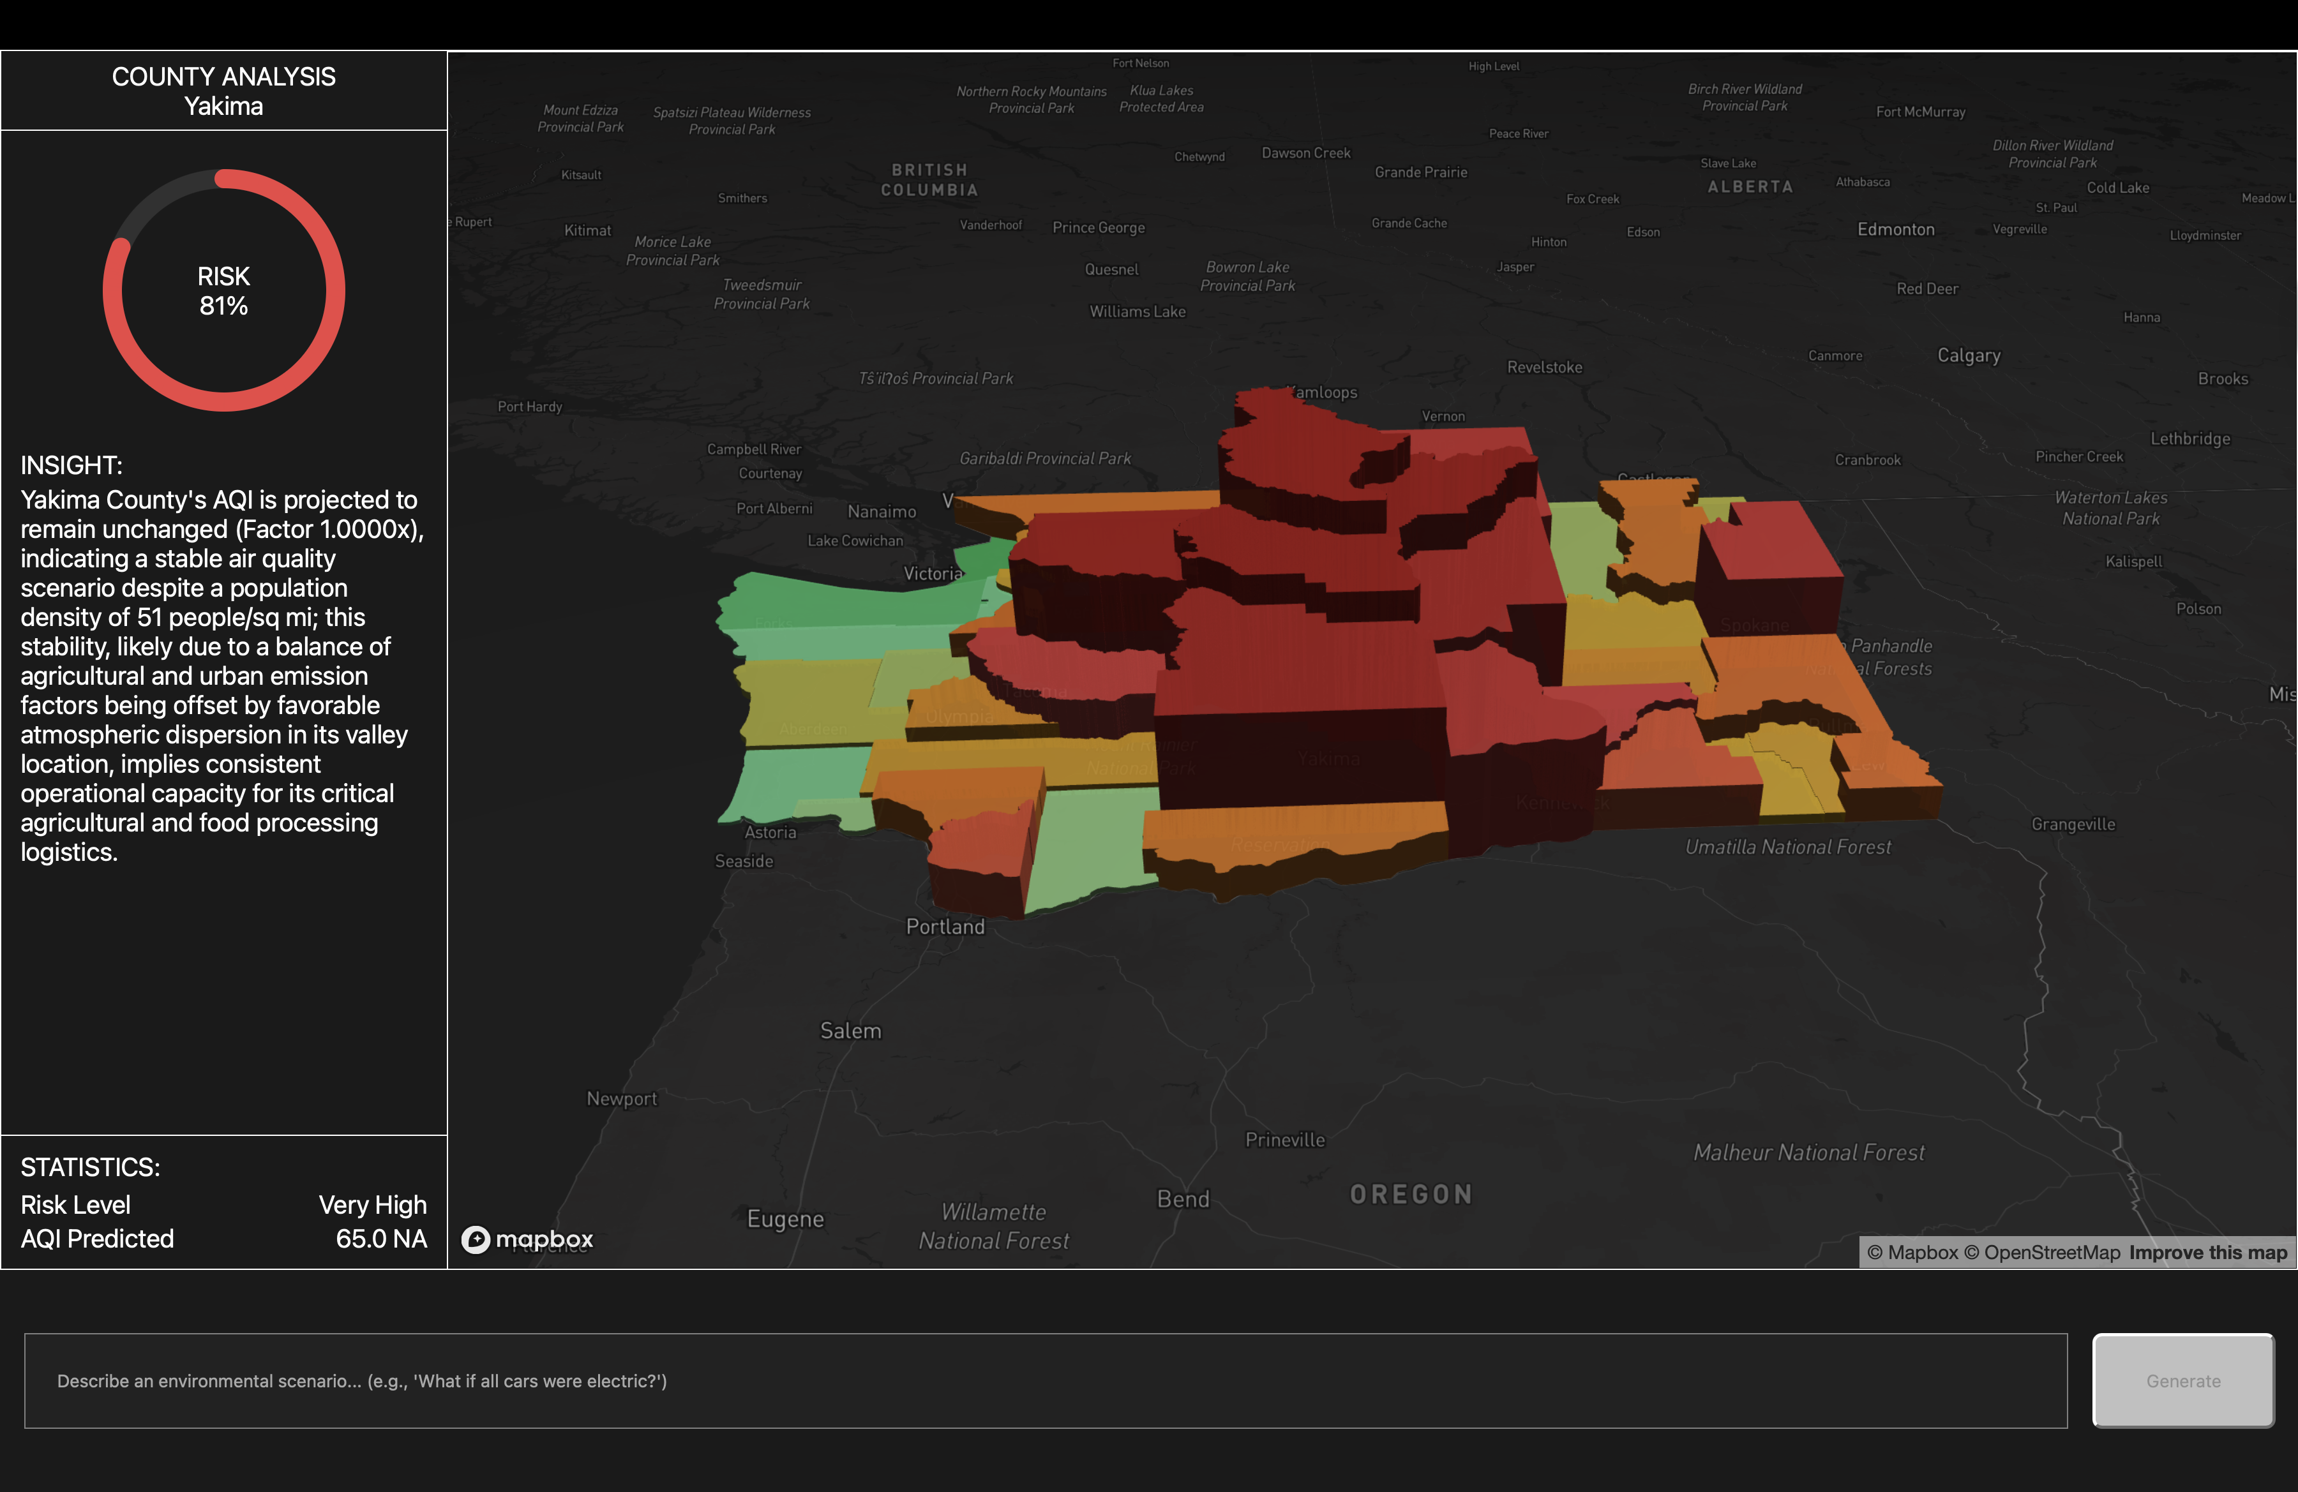2298x1492 pixels.
Task: Click the County Analysis Yakima header
Action: (224, 91)
